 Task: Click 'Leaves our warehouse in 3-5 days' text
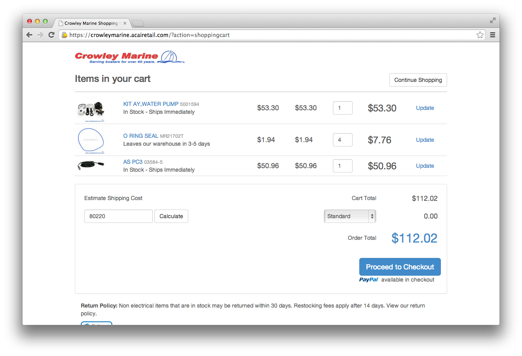tap(167, 144)
